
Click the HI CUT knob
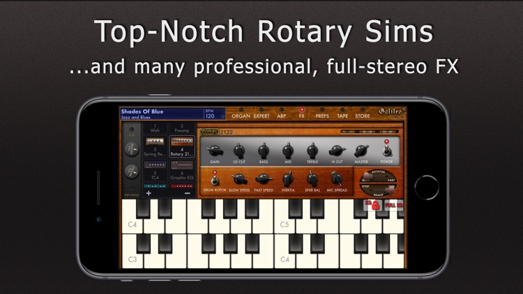[337, 151]
